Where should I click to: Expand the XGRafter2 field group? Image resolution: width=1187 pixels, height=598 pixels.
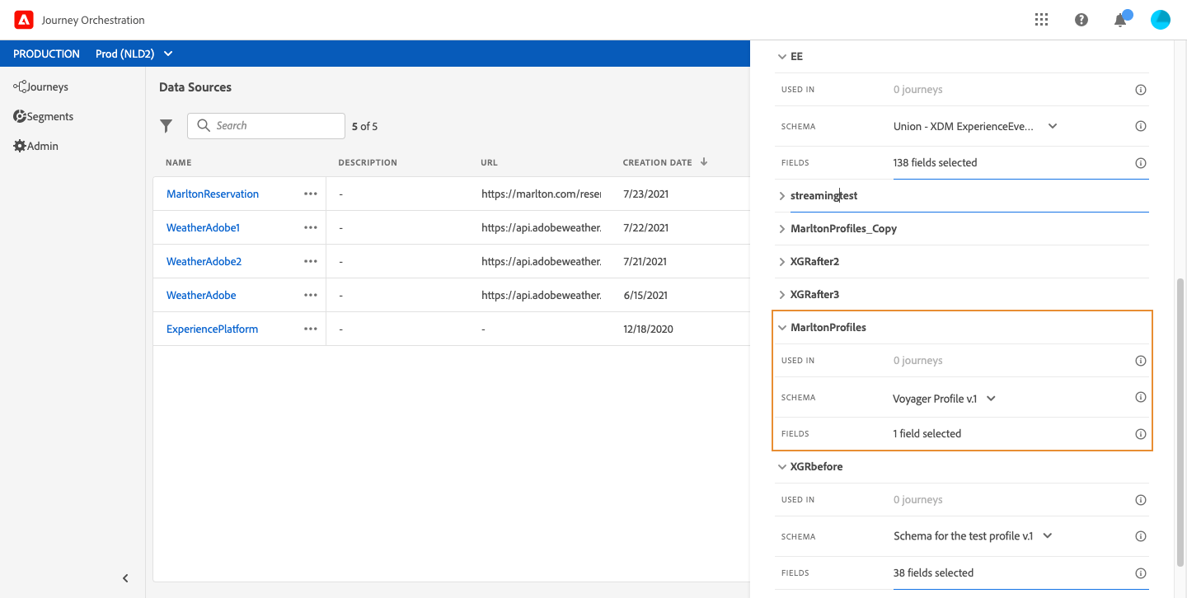782,262
